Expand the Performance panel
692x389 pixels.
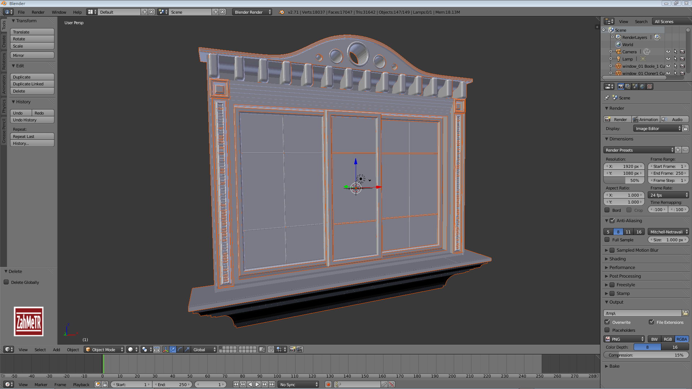point(622,267)
